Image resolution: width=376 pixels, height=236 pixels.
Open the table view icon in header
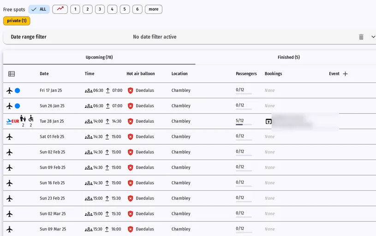12,74
